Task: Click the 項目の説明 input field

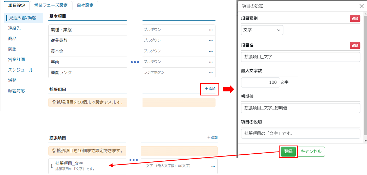Action: [300, 134]
